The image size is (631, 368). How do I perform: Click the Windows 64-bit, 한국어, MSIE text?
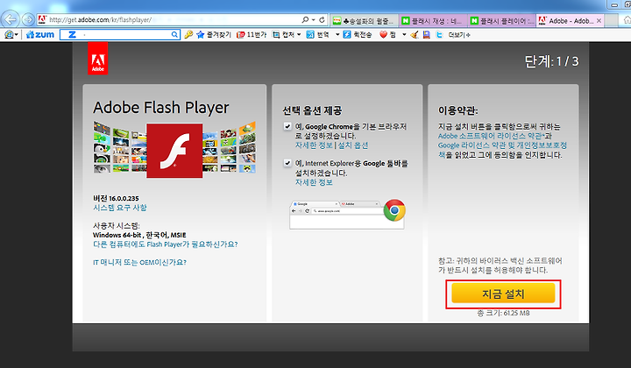pos(139,235)
